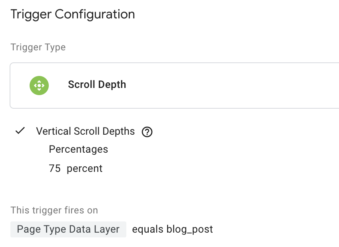Click the Trigger Configuration heading
The width and height of the screenshot is (339, 247).
73,14
